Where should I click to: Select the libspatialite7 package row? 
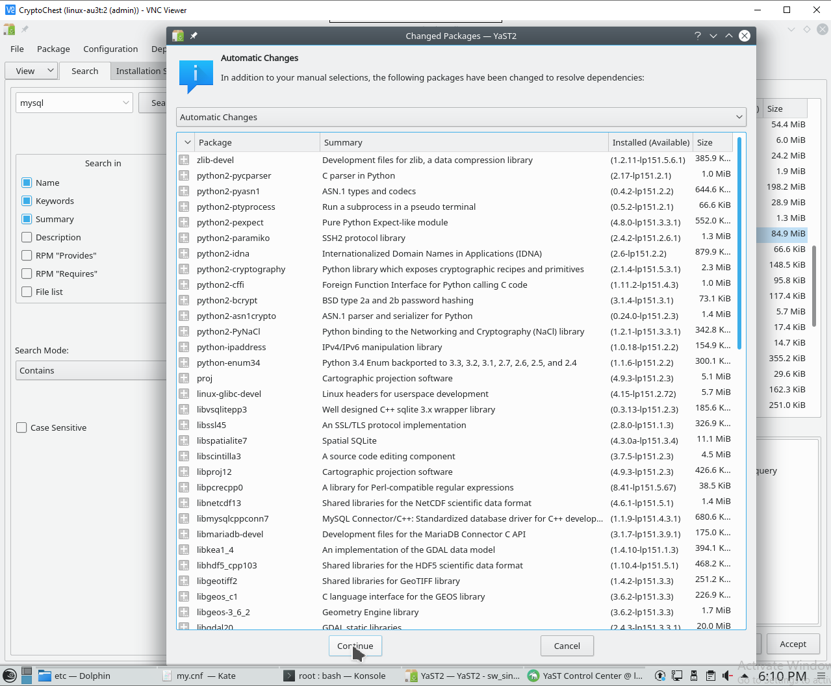click(455, 440)
